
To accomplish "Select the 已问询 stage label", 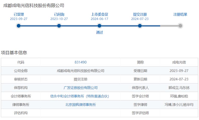I will 59,14.
